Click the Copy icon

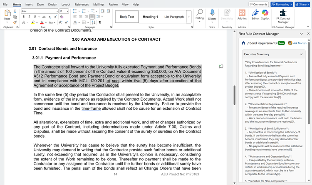(x=15, y=17)
